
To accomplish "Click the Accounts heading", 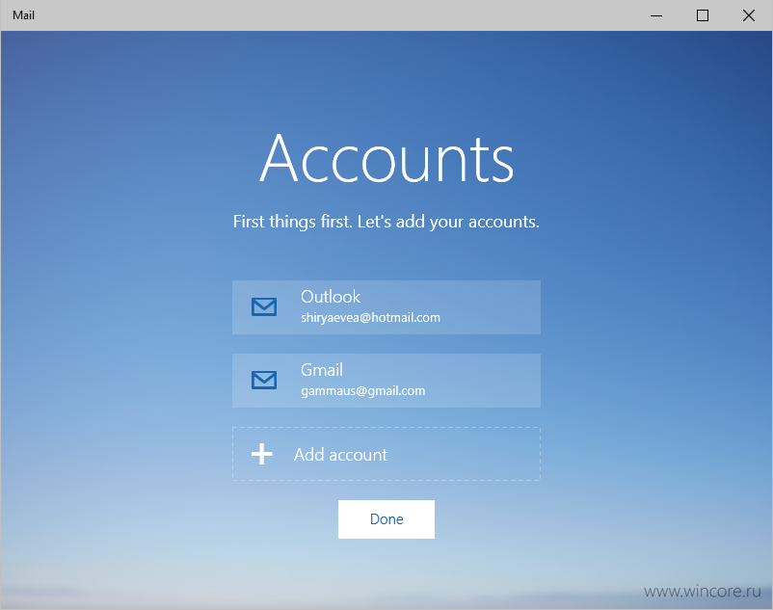I will [386, 159].
